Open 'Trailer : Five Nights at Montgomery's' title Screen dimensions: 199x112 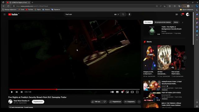pyautogui.click(x=171, y=28)
